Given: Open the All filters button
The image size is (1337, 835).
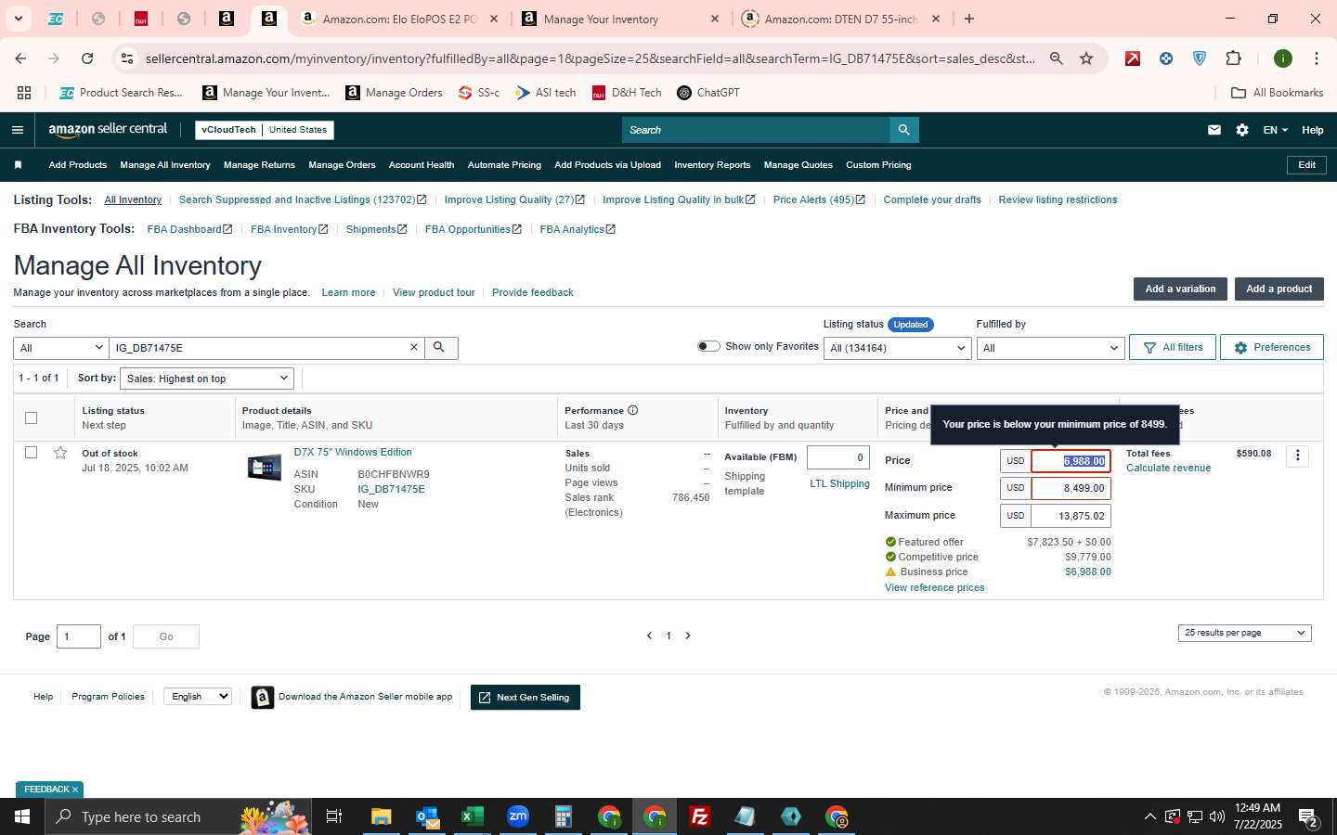Looking at the screenshot, I should 1173,347.
